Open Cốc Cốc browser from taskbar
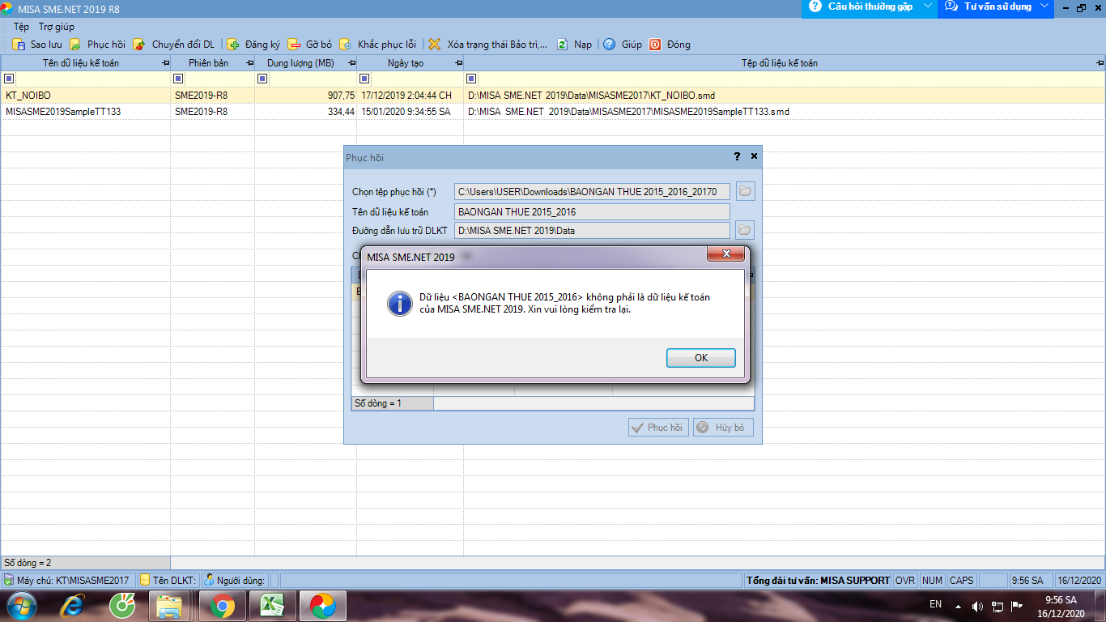The height and width of the screenshot is (622, 1106). click(122, 606)
